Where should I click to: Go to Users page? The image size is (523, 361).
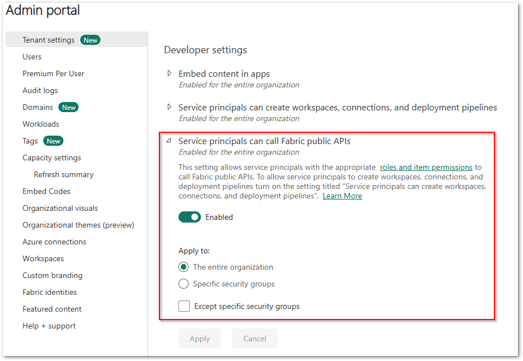(x=32, y=57)
